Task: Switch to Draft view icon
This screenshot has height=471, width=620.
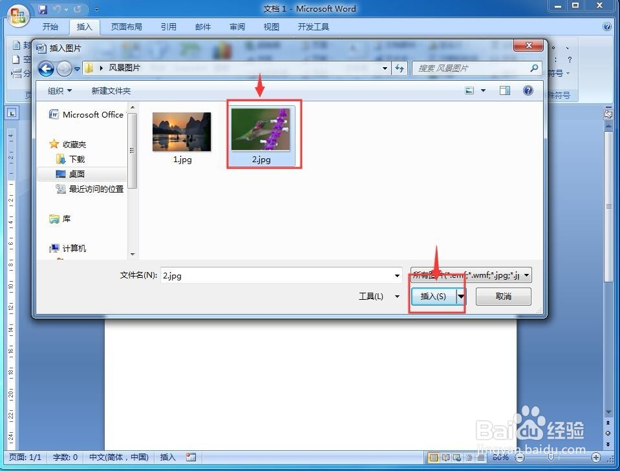Action: (480, 457)
